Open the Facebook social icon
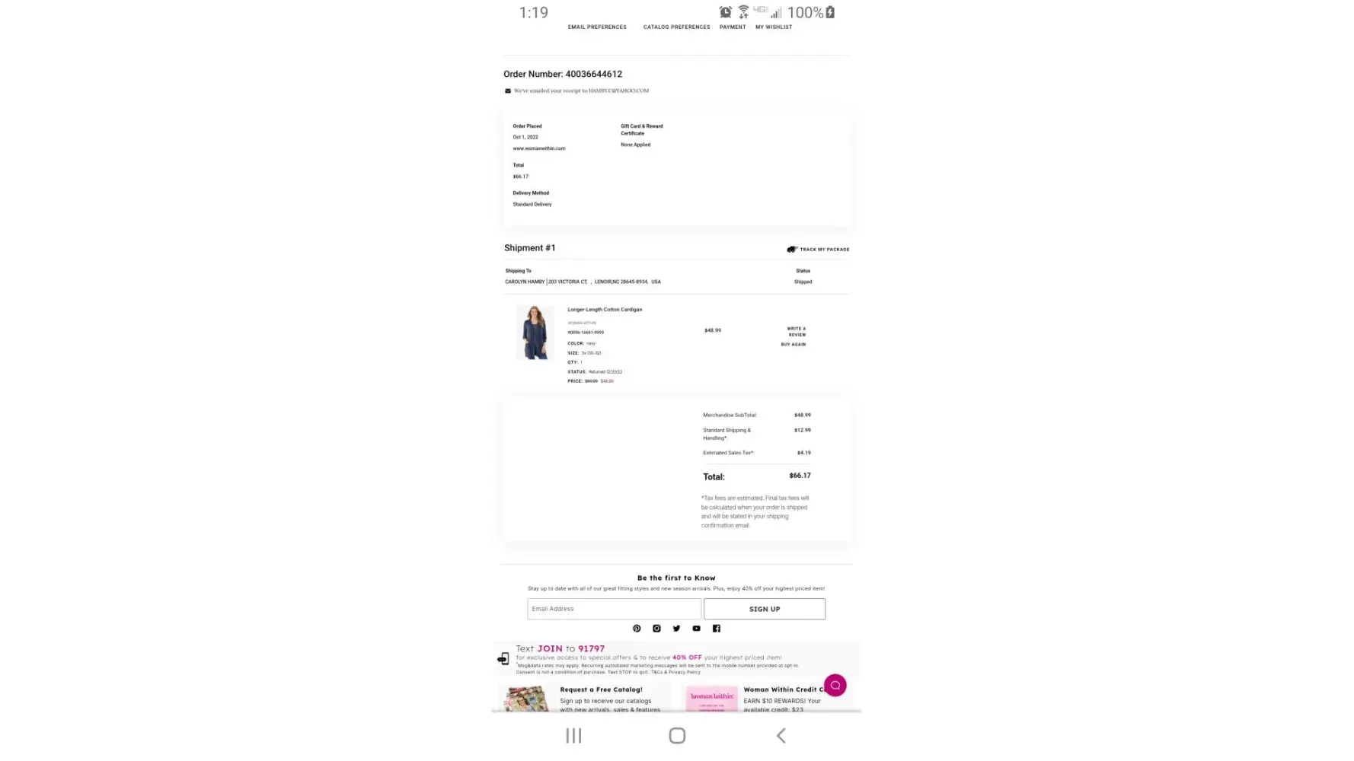 coord(716,629)
